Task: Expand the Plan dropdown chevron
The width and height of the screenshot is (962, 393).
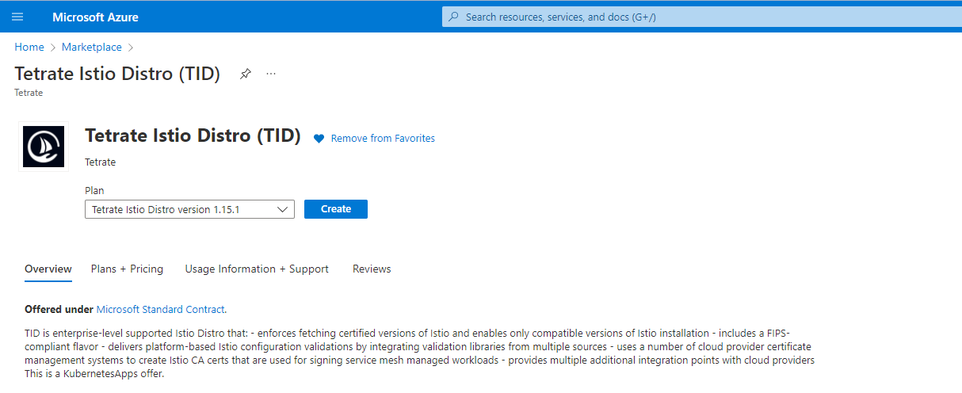Action: tap(283, 209)
